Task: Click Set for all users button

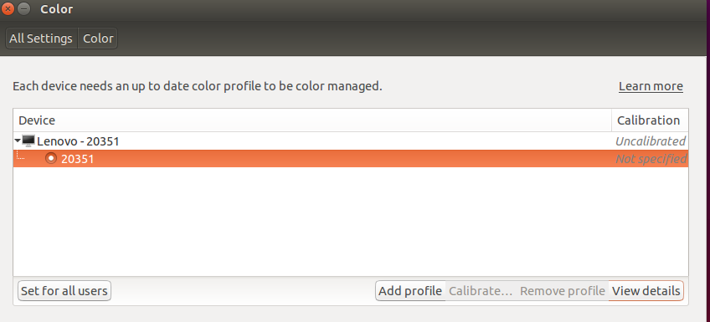Action: pyautogui.click(x=64, y=291)
